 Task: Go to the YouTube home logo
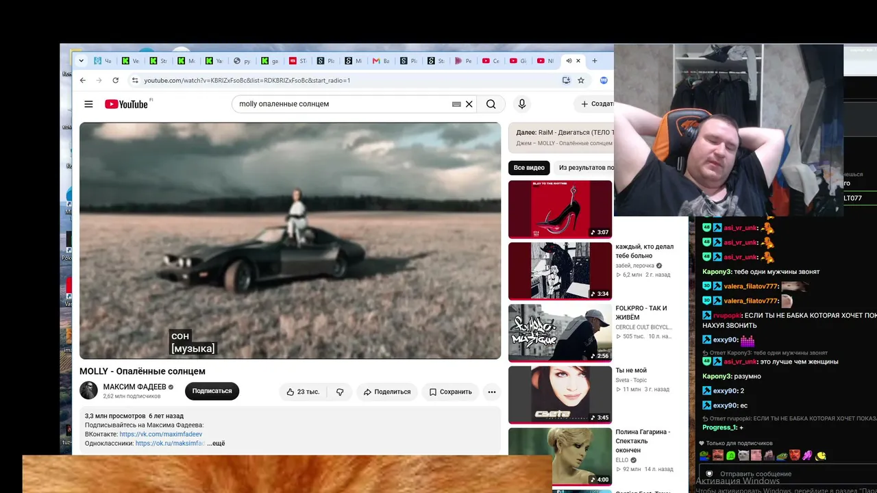pyautogui.click(x=126, y=104)
